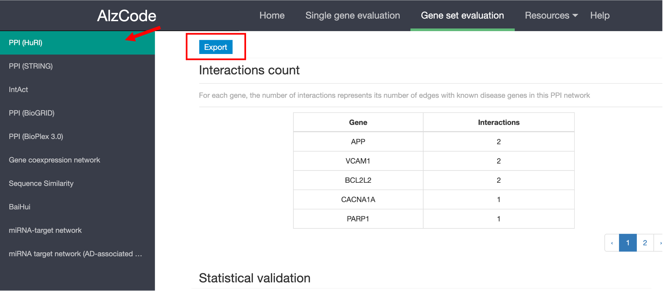Click the blue Export button
The width and height of the screenshot is (663, 291).
(x=216, y=47)
